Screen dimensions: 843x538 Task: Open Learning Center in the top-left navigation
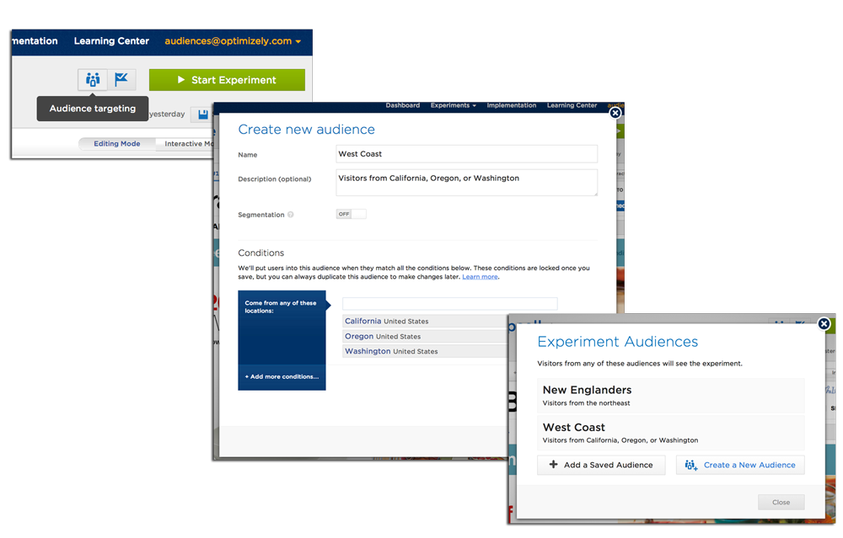point(111,41)
